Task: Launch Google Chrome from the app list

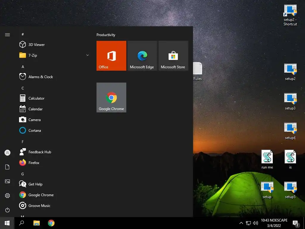Action: (55, 195)
